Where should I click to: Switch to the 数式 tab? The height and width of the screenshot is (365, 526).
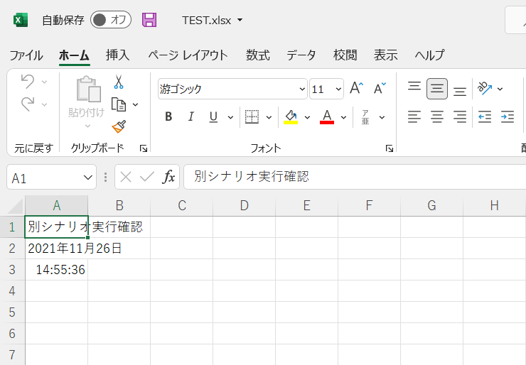coord(257,55)
